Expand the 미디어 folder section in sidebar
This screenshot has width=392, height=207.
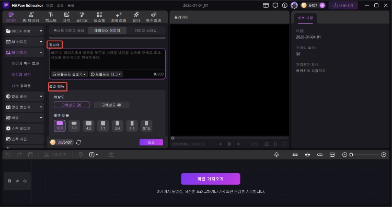pos(24,31)
